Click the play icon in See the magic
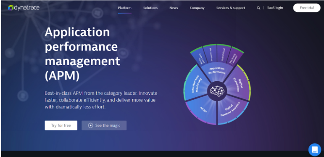 point(90,125)
